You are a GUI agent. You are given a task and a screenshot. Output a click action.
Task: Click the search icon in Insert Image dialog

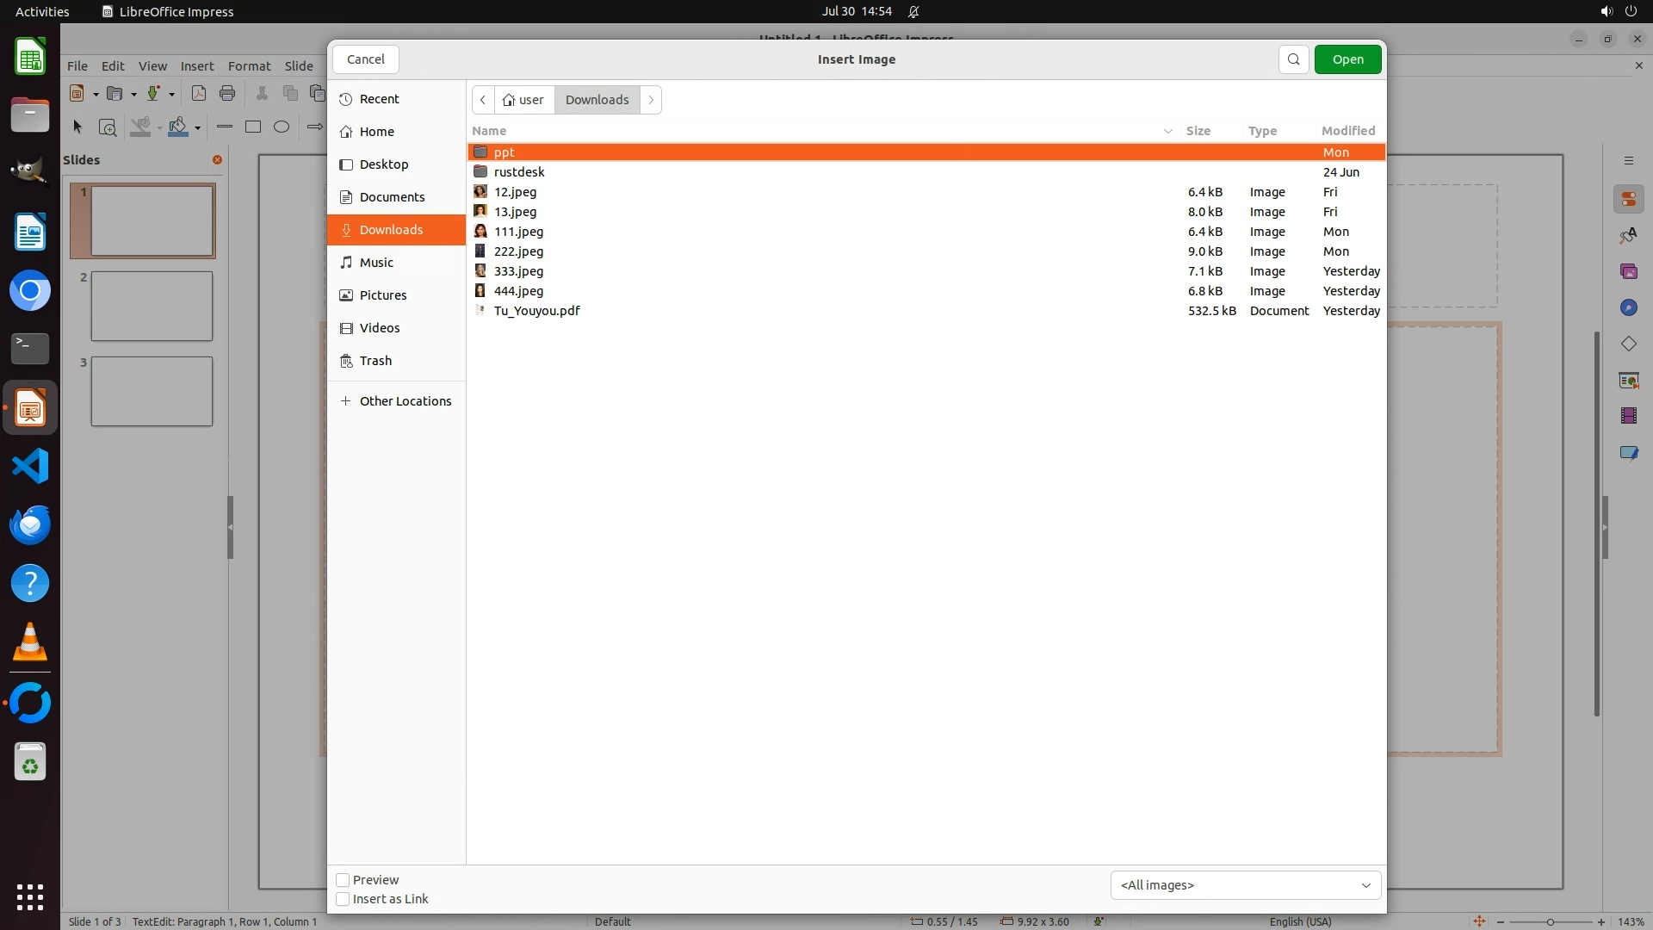pyautogui.click(x=1293, y=59)
